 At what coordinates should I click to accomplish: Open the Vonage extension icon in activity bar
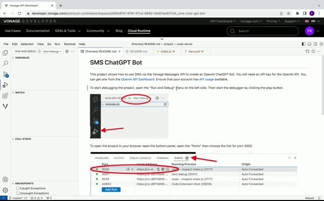point(6,106)
